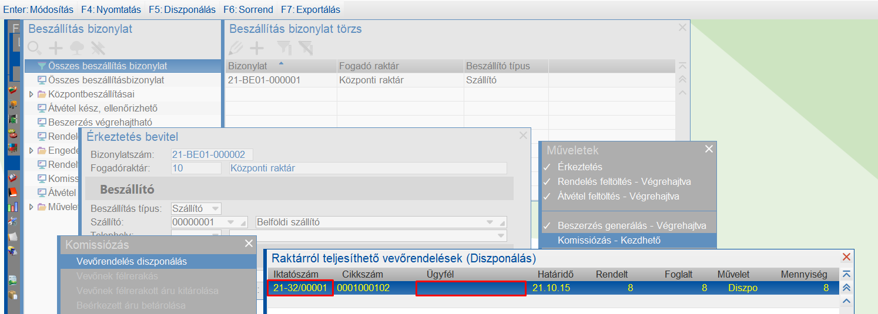Close the Érkeztetés bevitel window
The height and width of the screenshot is (314, 878).
pos(523,136)
